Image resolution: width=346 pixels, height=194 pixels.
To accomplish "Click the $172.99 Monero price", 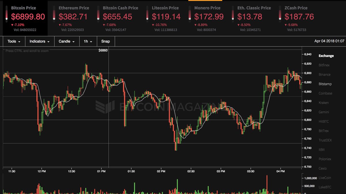I will pos(209,17).
